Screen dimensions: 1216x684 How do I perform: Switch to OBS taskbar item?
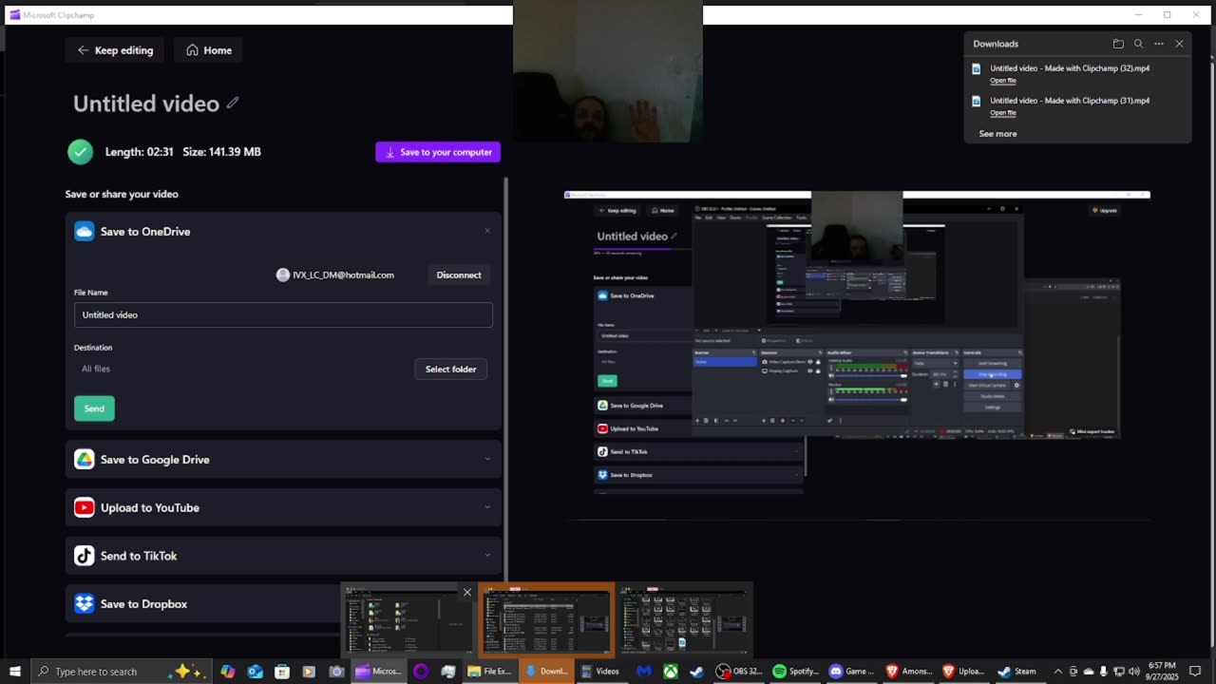point(739,672)
